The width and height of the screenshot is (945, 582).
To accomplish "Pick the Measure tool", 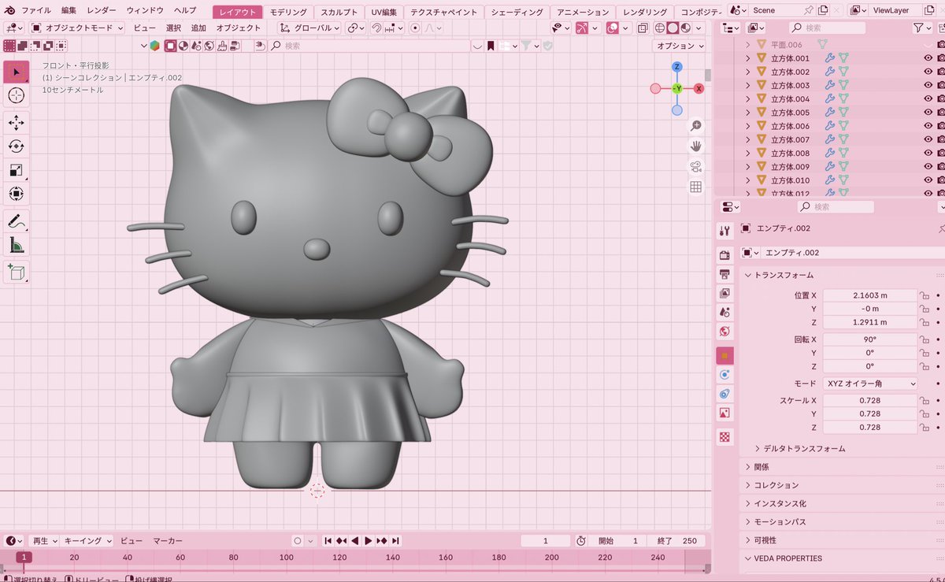I will (x=17, y=245).
